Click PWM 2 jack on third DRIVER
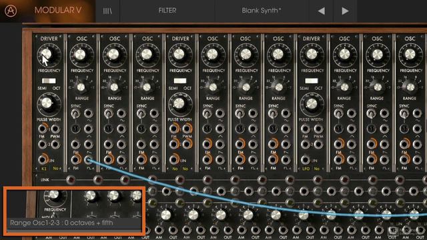Viewport: 427px width, 240px height. tap(318, 144)
